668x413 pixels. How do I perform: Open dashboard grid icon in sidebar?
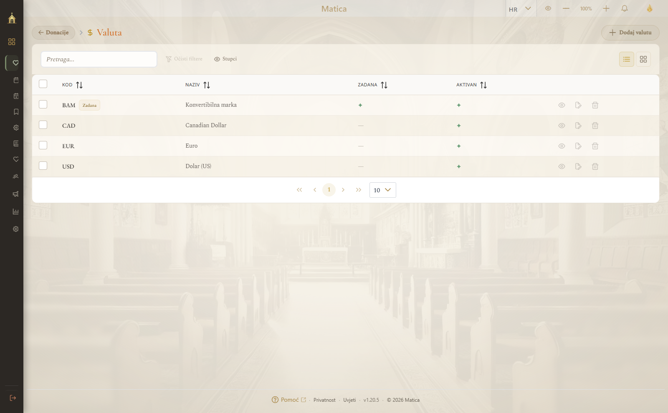[12, 42]
